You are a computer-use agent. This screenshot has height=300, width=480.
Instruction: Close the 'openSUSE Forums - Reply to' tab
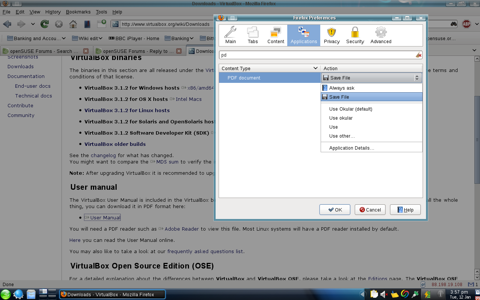179,51
